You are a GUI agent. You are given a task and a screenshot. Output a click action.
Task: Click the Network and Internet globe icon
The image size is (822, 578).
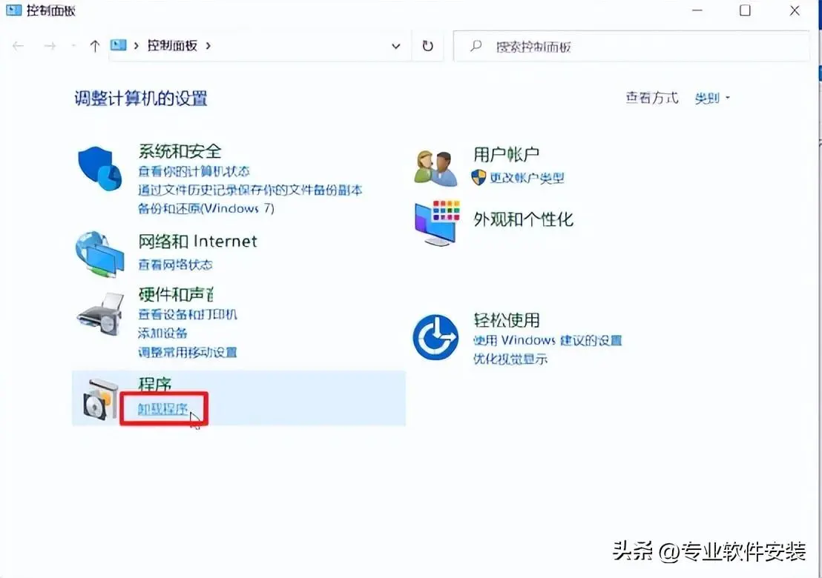click(x=99, y=254)
